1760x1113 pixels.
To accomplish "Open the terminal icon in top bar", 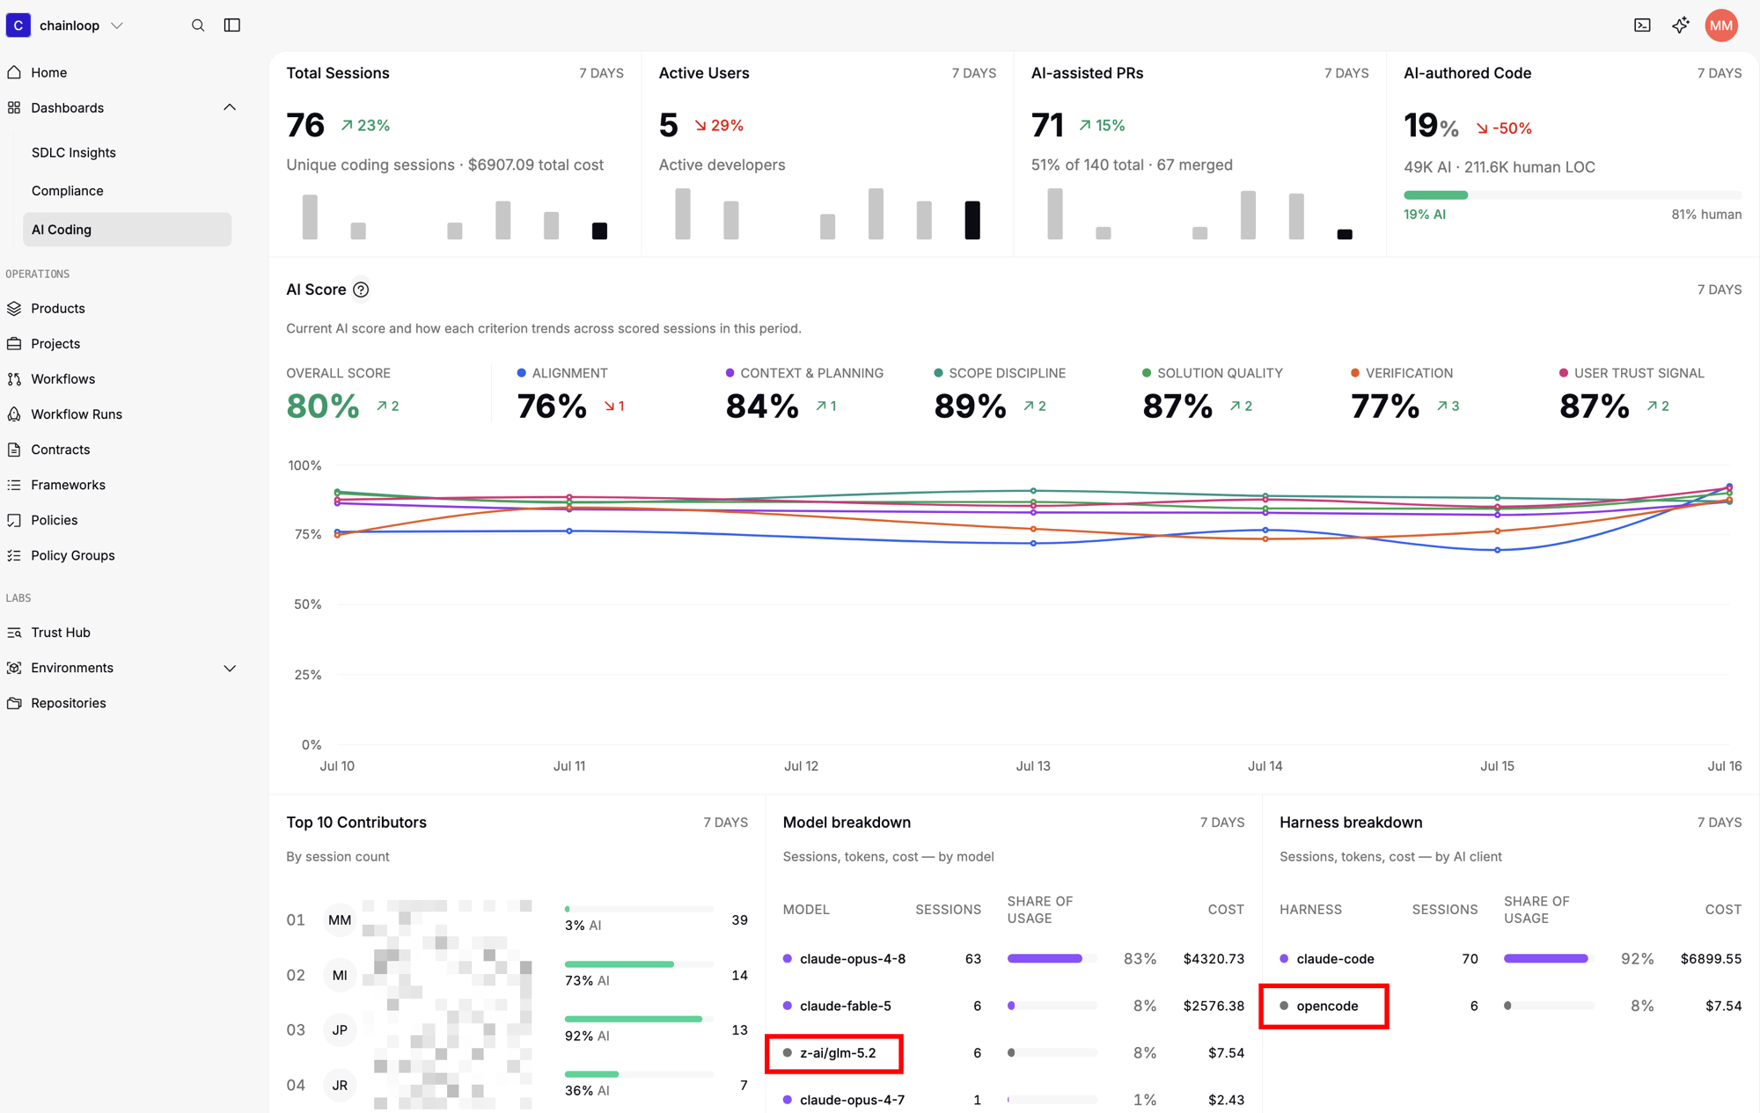I will (1642, 26).
